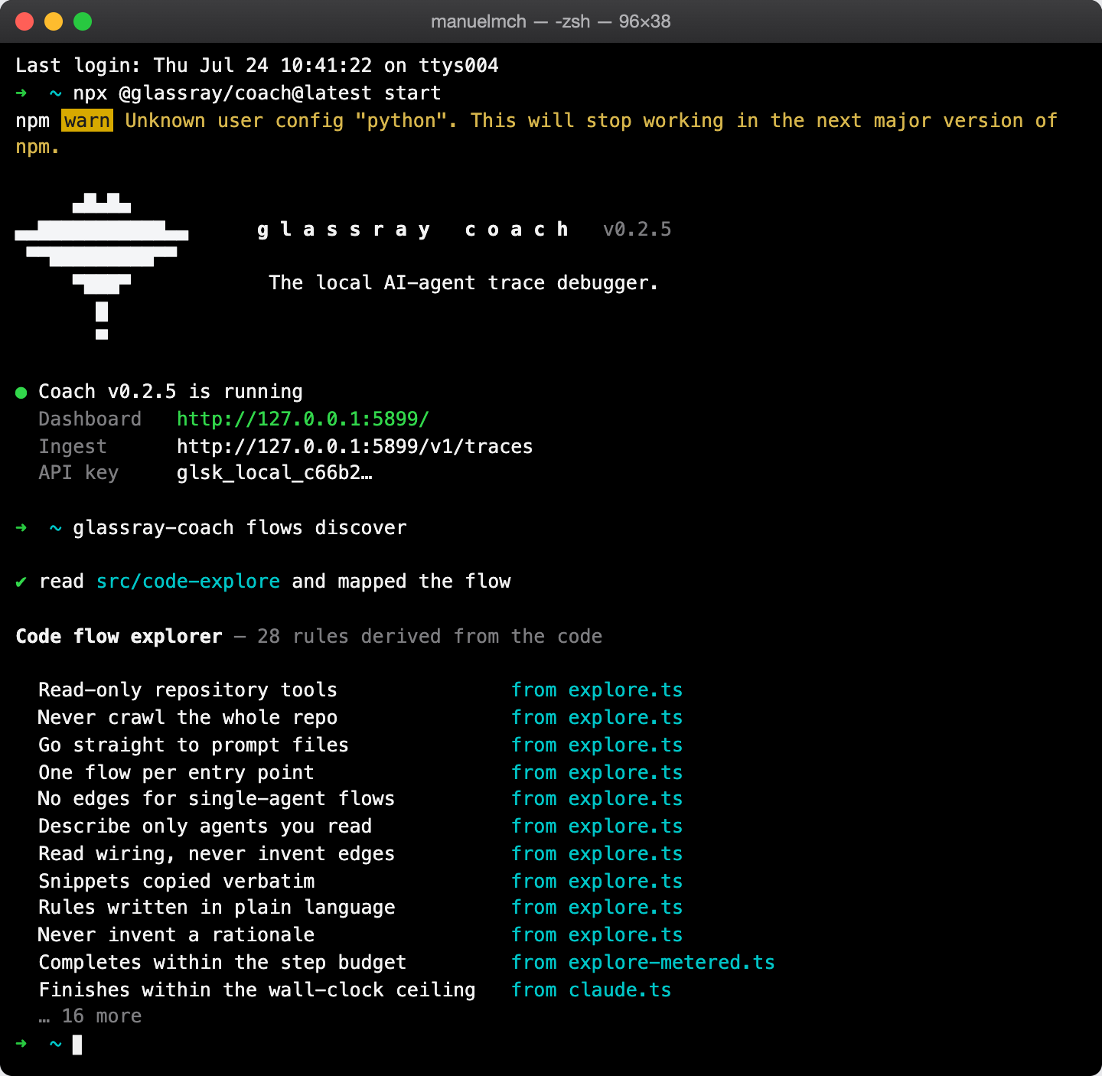The image size is (1102, 1076).
Task: Click the red close window button
Action: 24,21
